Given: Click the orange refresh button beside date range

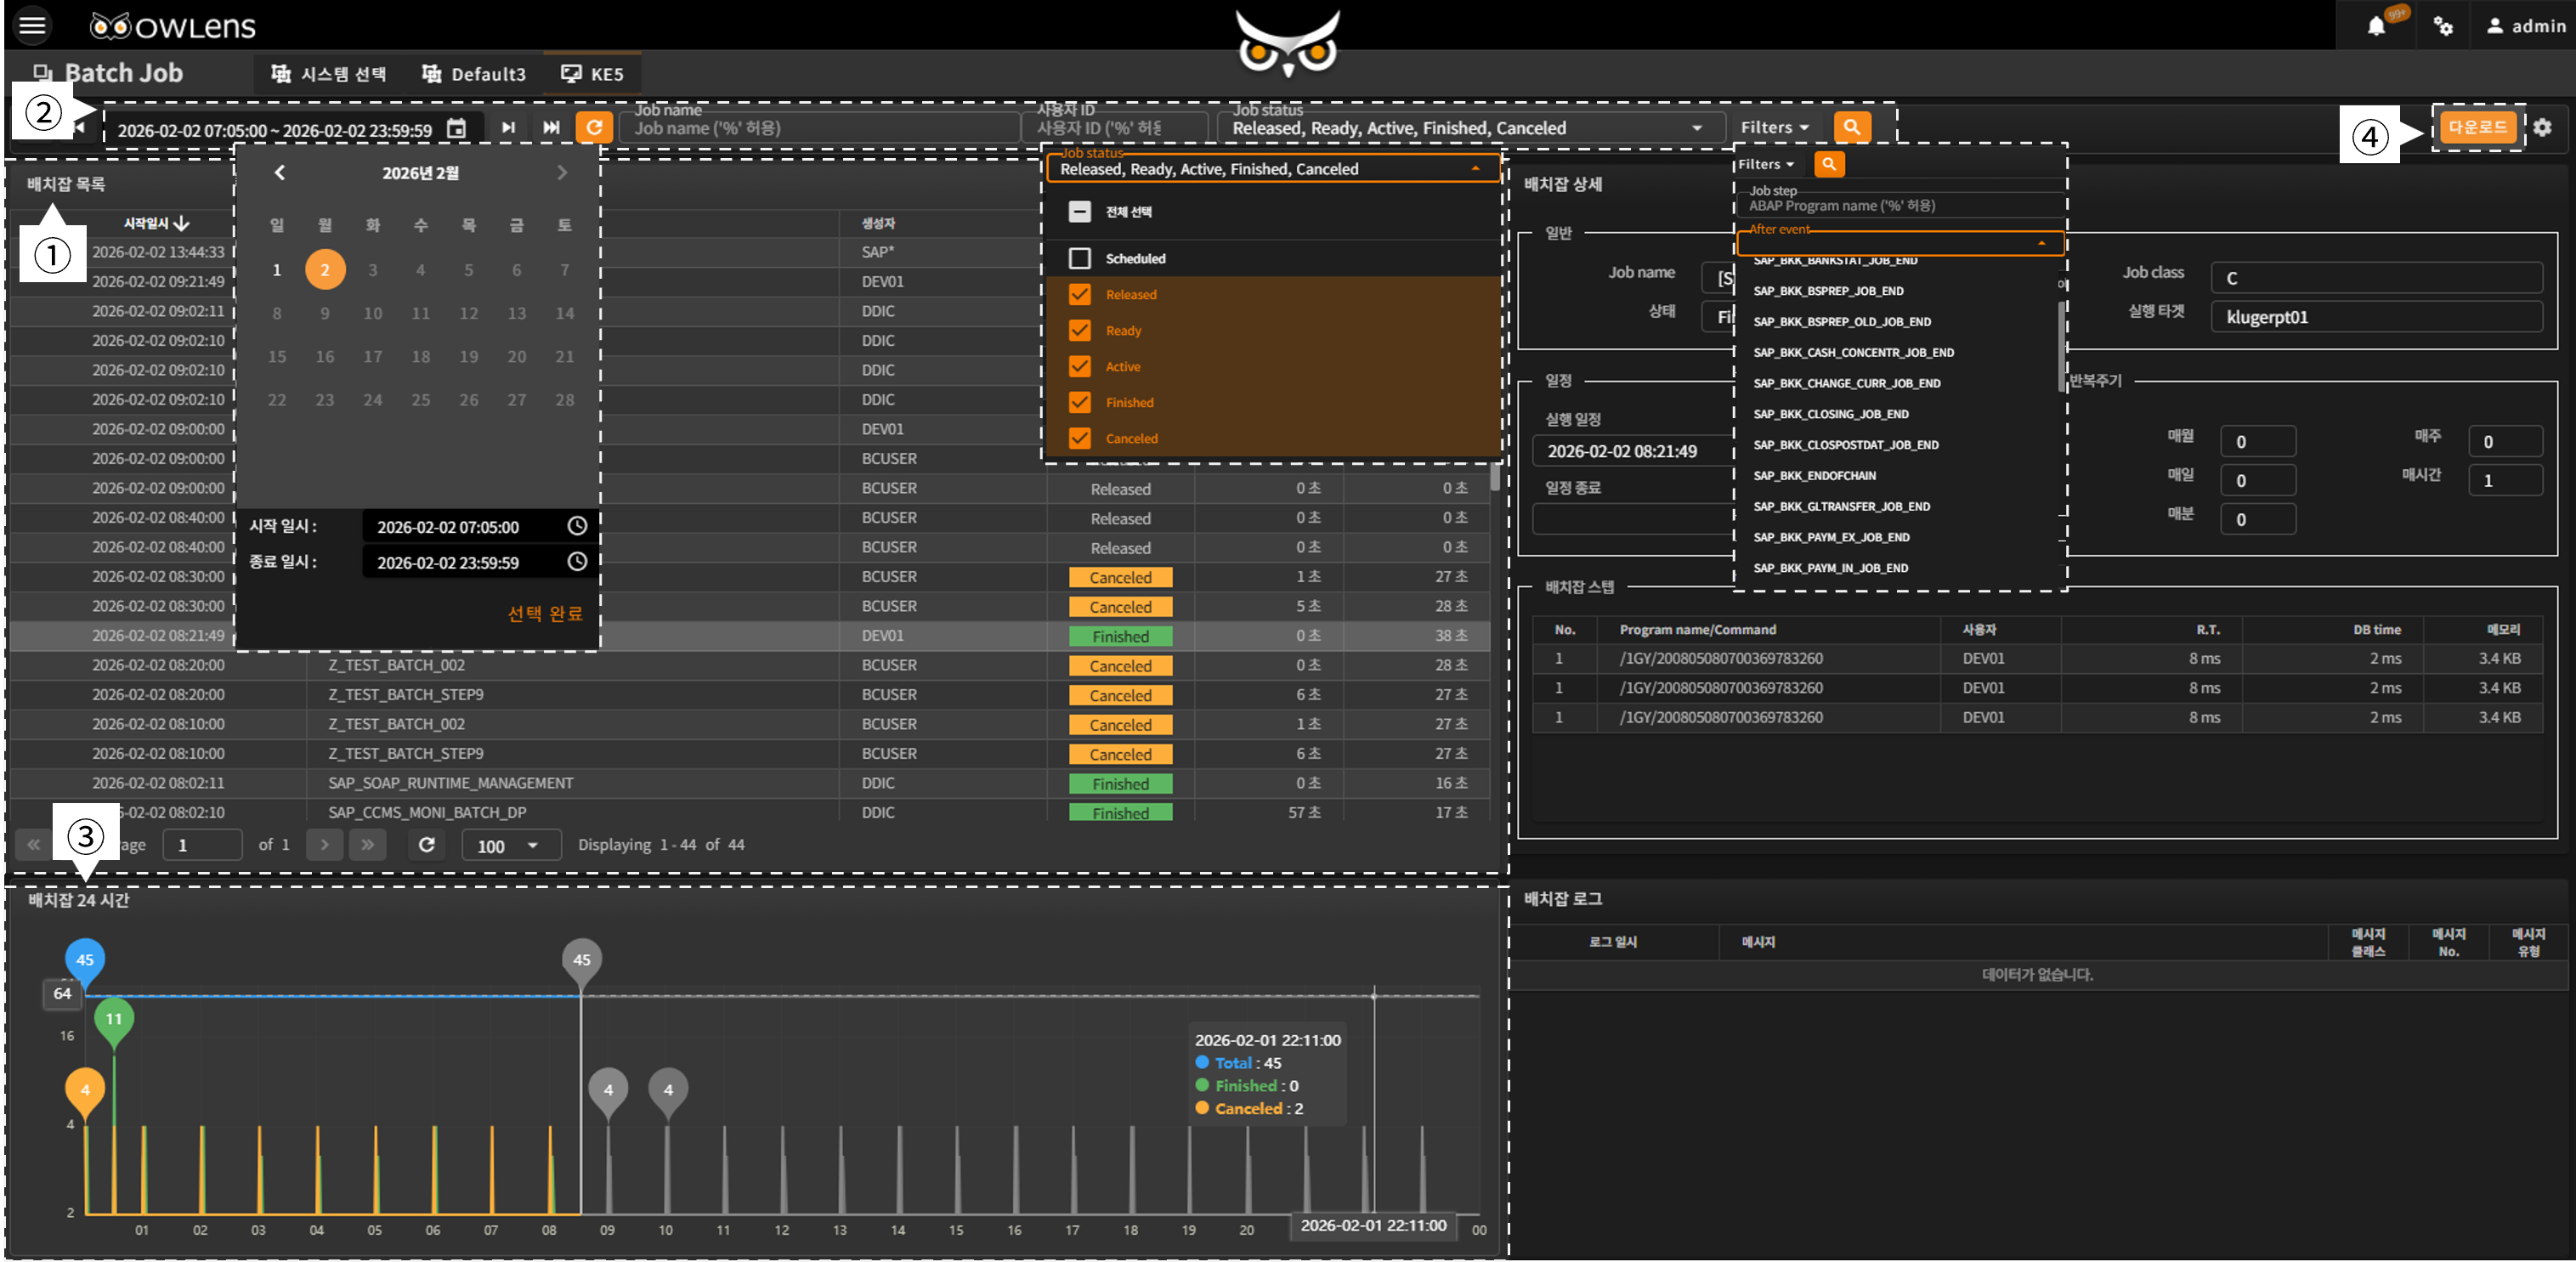Looking at the screenshot, I should pyautogui.click(x=593, y=127).
